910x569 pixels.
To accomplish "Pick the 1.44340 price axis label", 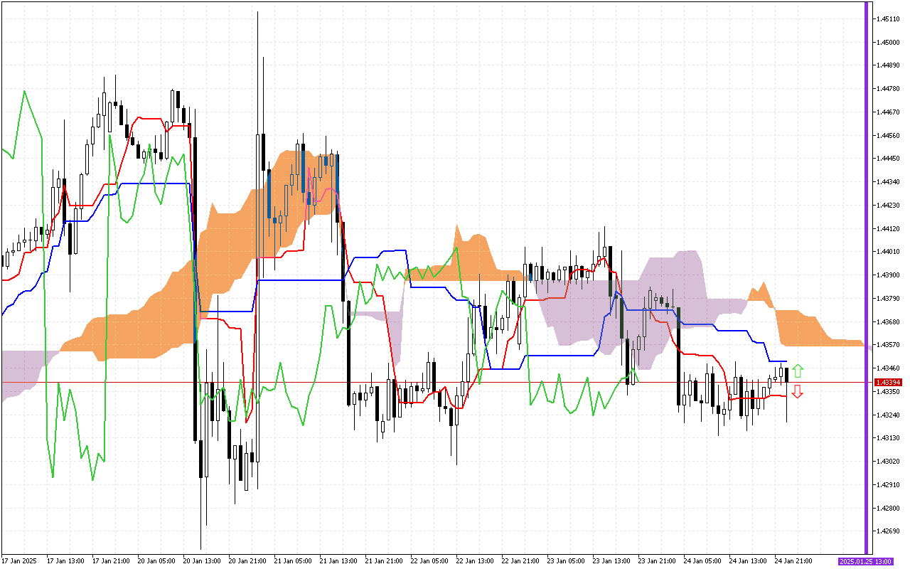I will tap(888, 182).
